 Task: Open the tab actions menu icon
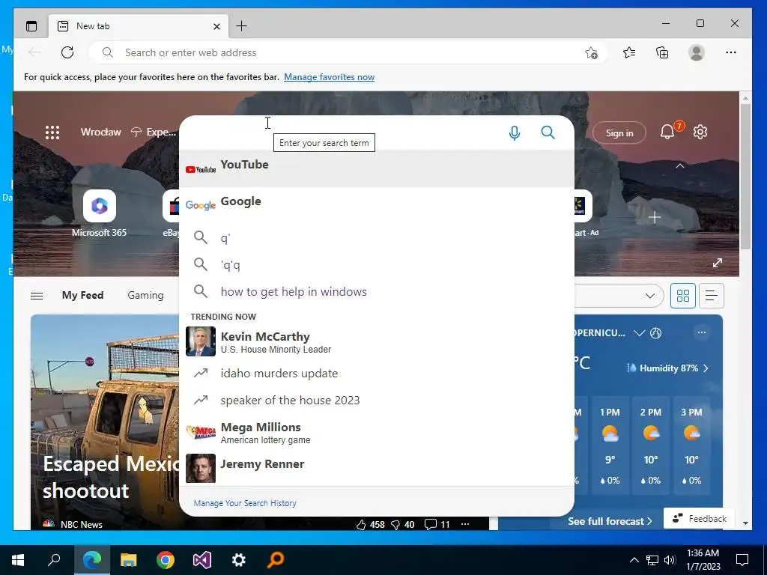31,26
